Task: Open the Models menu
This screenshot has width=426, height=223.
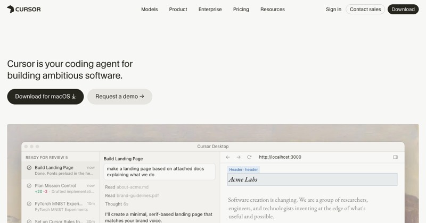Action: click(x=150, y=9)
